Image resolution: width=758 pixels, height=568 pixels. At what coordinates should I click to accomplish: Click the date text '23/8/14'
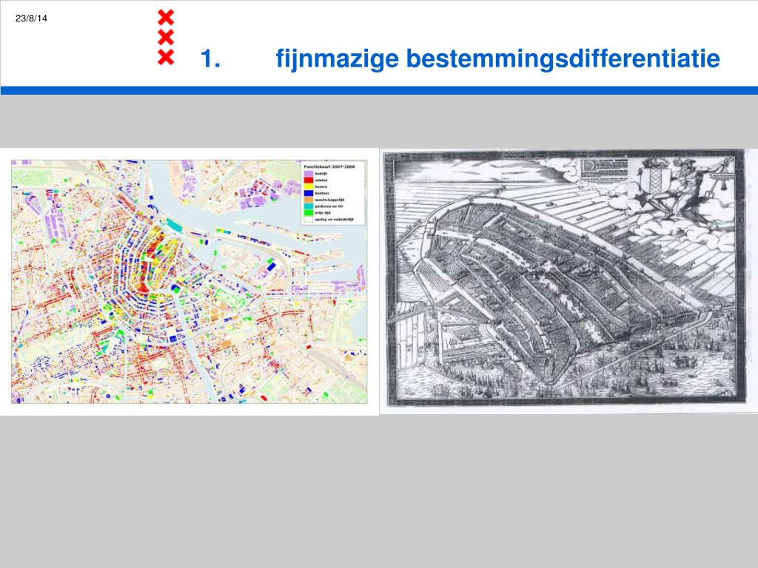31,18
